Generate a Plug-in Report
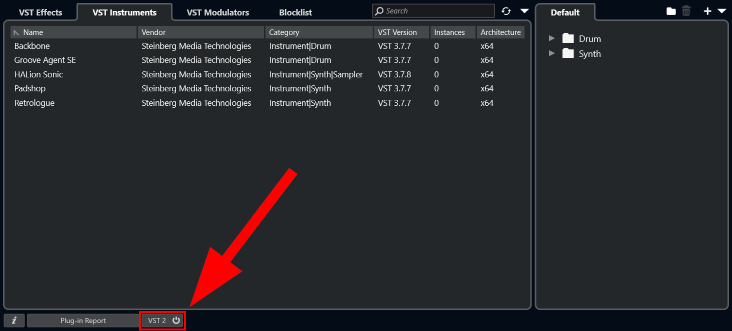The height and width of the screenshot is (331, 732). click(x=83, y=321)
